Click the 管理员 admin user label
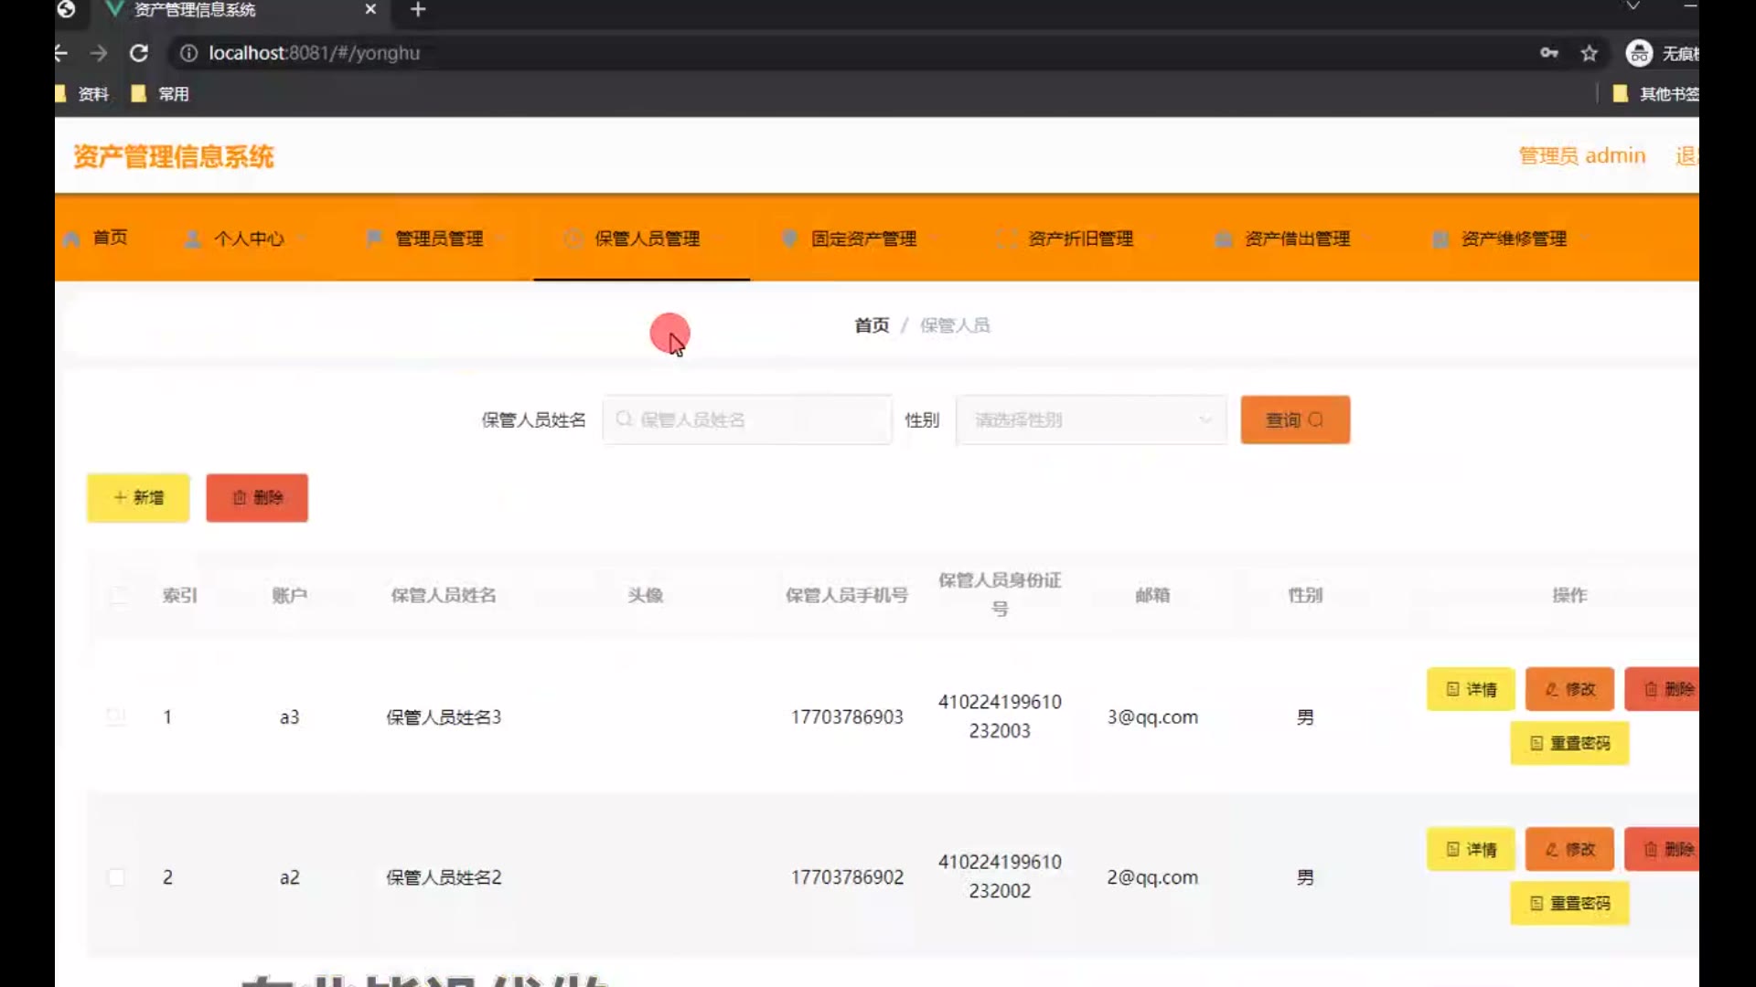 [1582, 156]
